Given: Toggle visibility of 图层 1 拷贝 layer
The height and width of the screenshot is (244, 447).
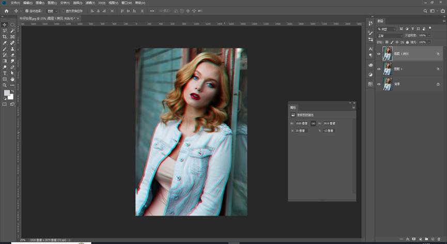Looking at the screenshot, I should [378, 53].
